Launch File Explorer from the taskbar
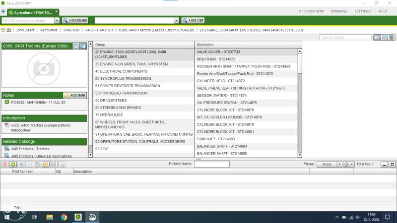This screenshot has height=223, width=397. [x=49, y=217]
